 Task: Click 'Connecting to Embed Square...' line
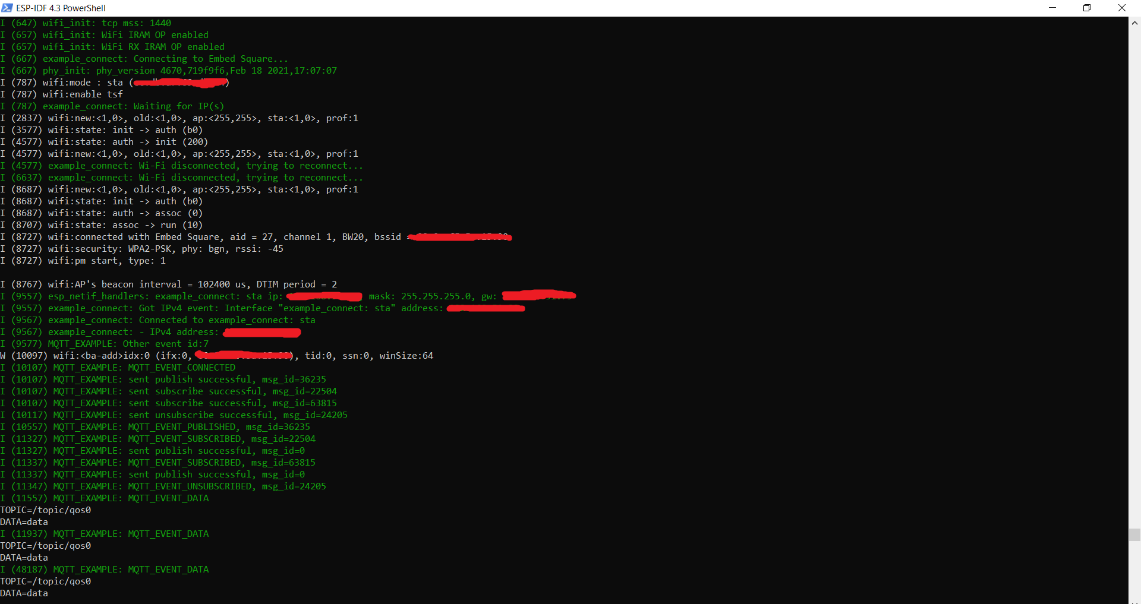(144, 59)
